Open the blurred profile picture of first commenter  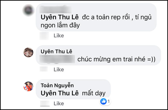29,10
